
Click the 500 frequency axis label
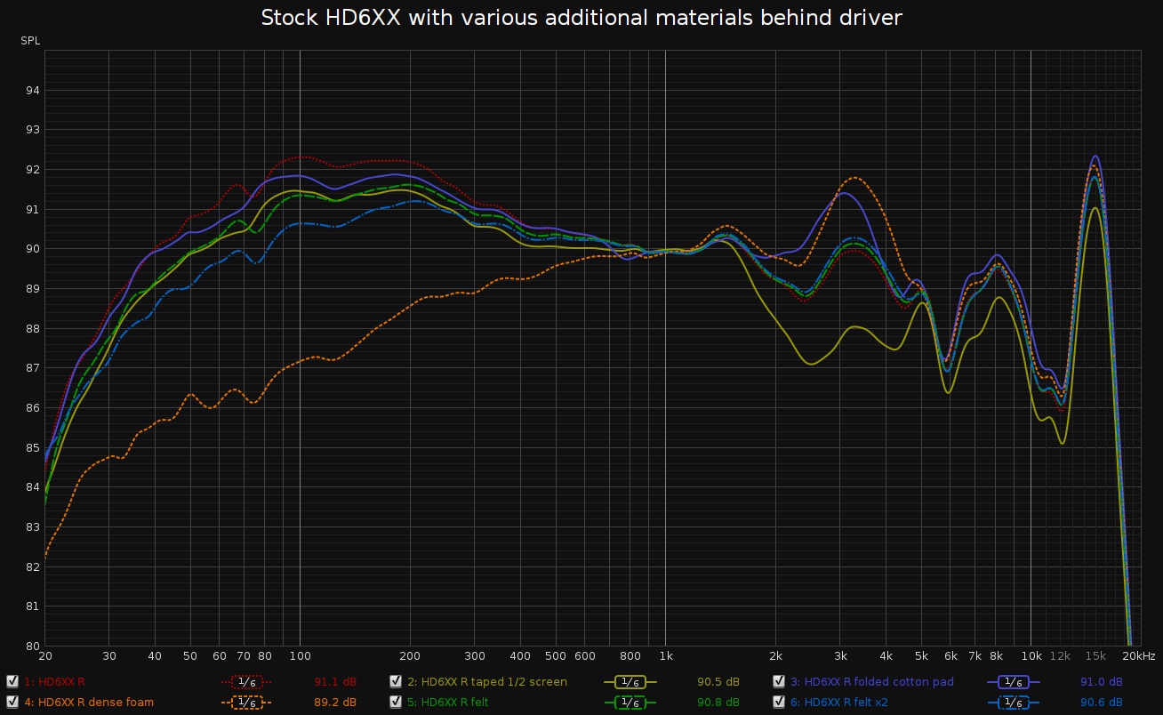click(556, 656)
